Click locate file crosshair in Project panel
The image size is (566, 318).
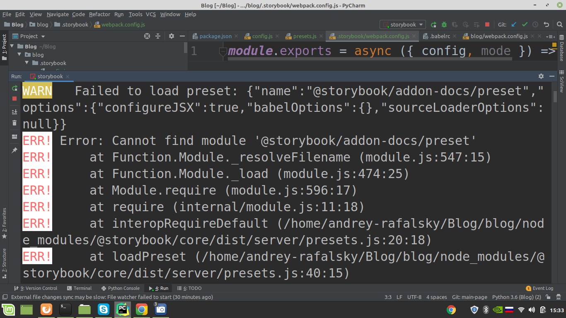click(147, 36)
